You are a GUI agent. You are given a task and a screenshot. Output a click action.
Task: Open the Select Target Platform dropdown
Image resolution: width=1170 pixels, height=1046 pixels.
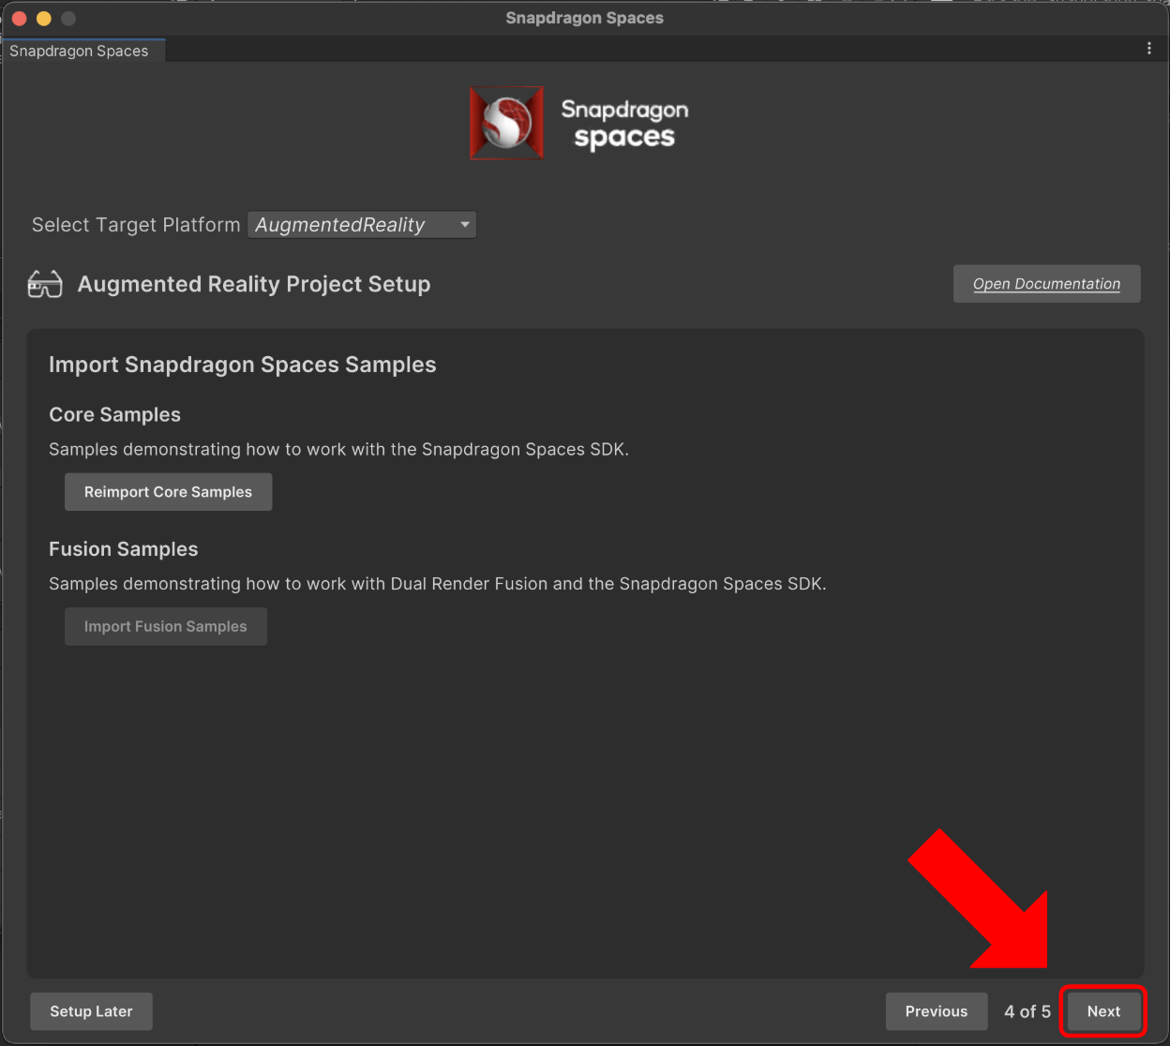click(x=362, y=225)
